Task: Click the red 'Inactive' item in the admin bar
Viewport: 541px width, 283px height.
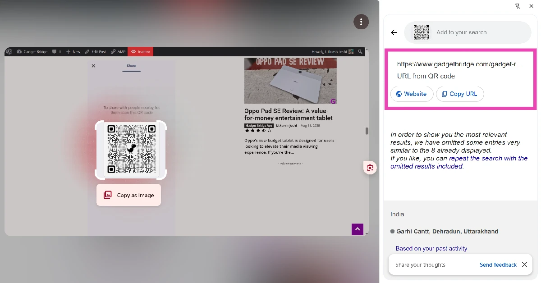Action: [x=140, y=51]
